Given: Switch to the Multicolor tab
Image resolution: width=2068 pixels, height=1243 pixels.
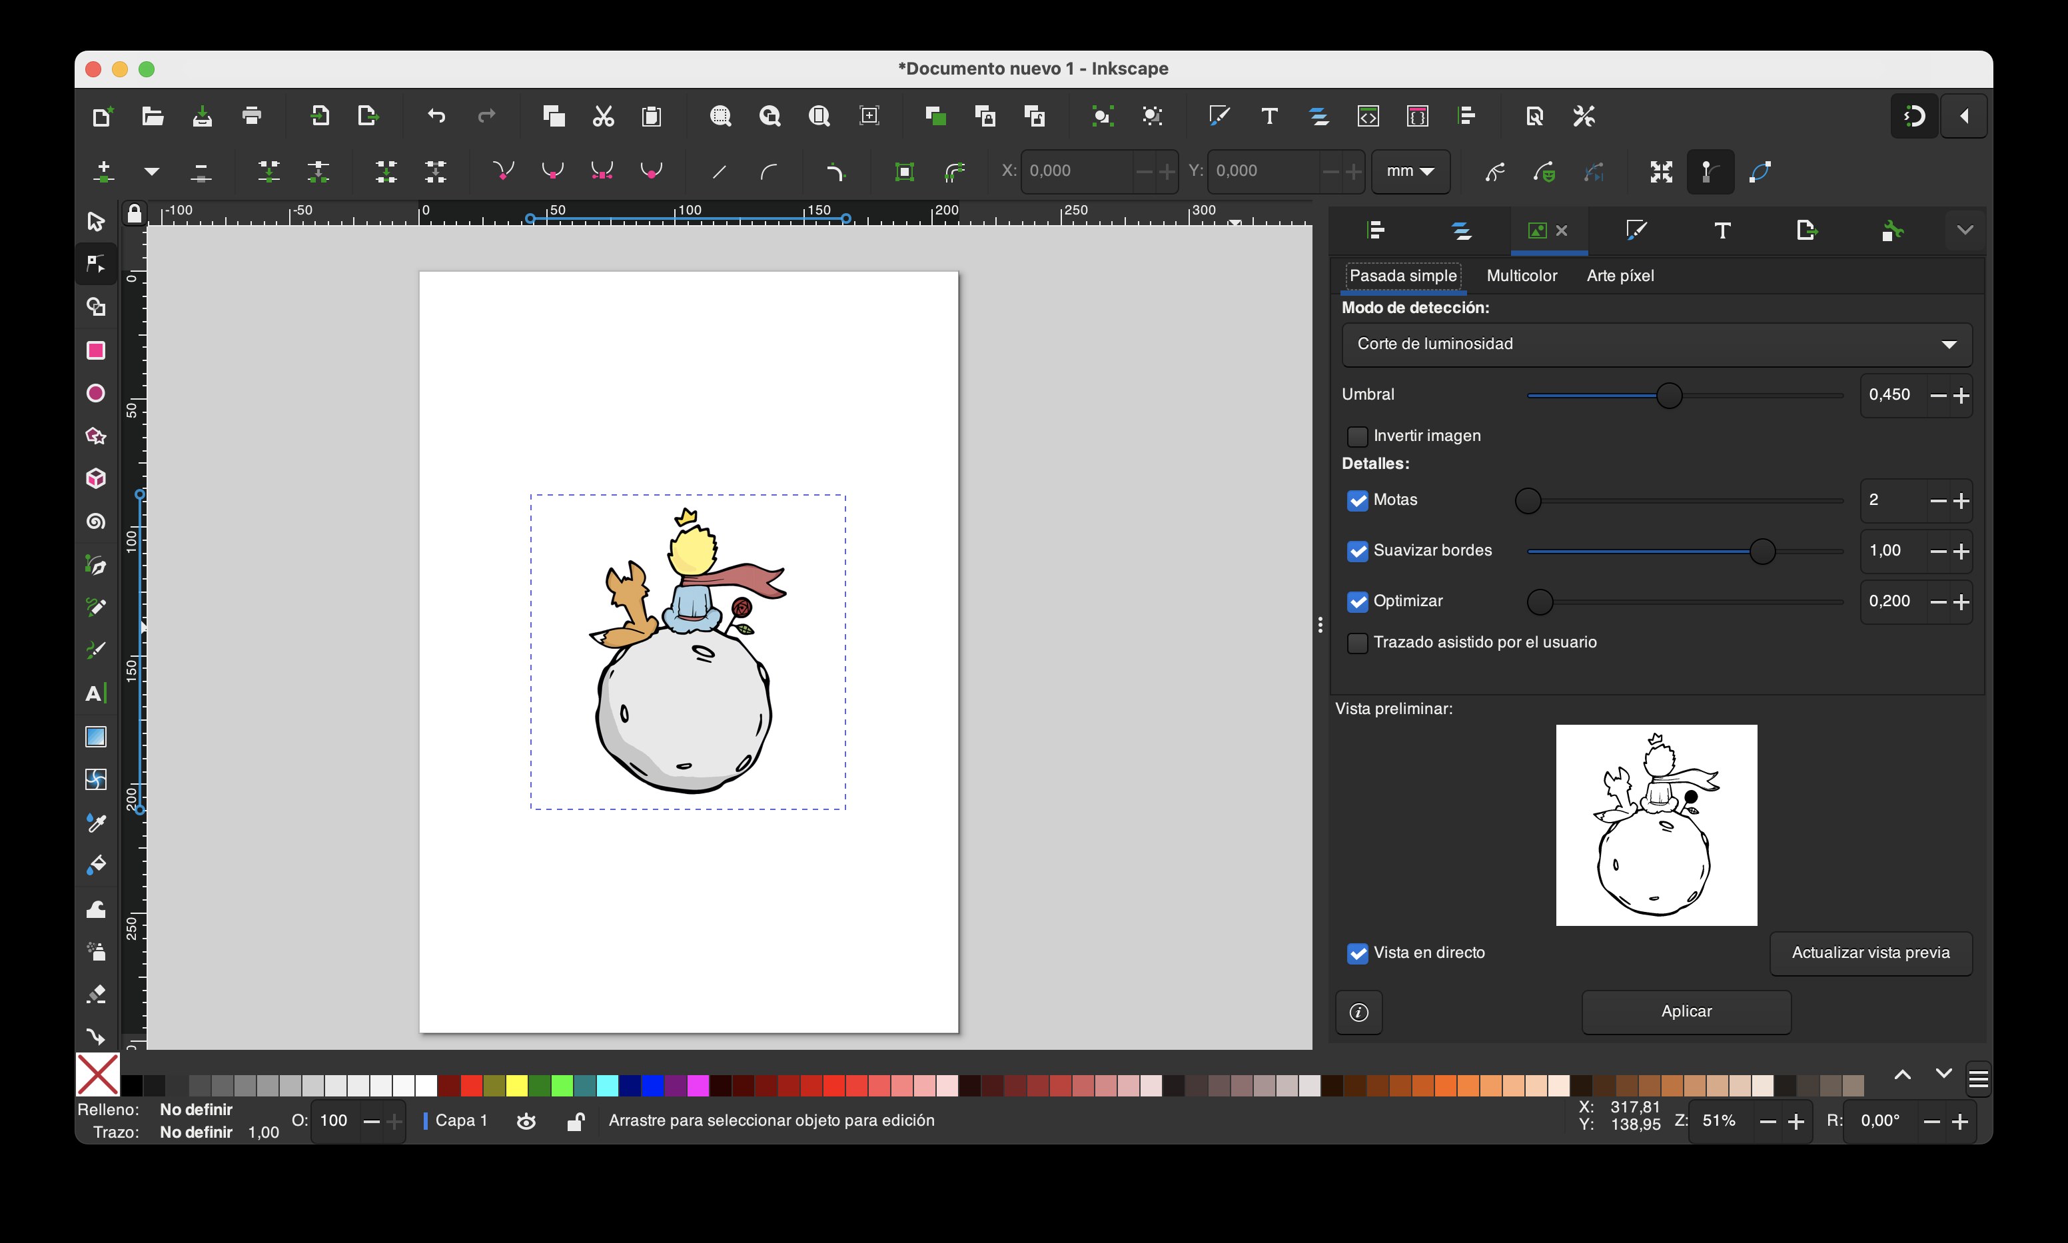Looking at the screenshot, I should [1521, 276].
